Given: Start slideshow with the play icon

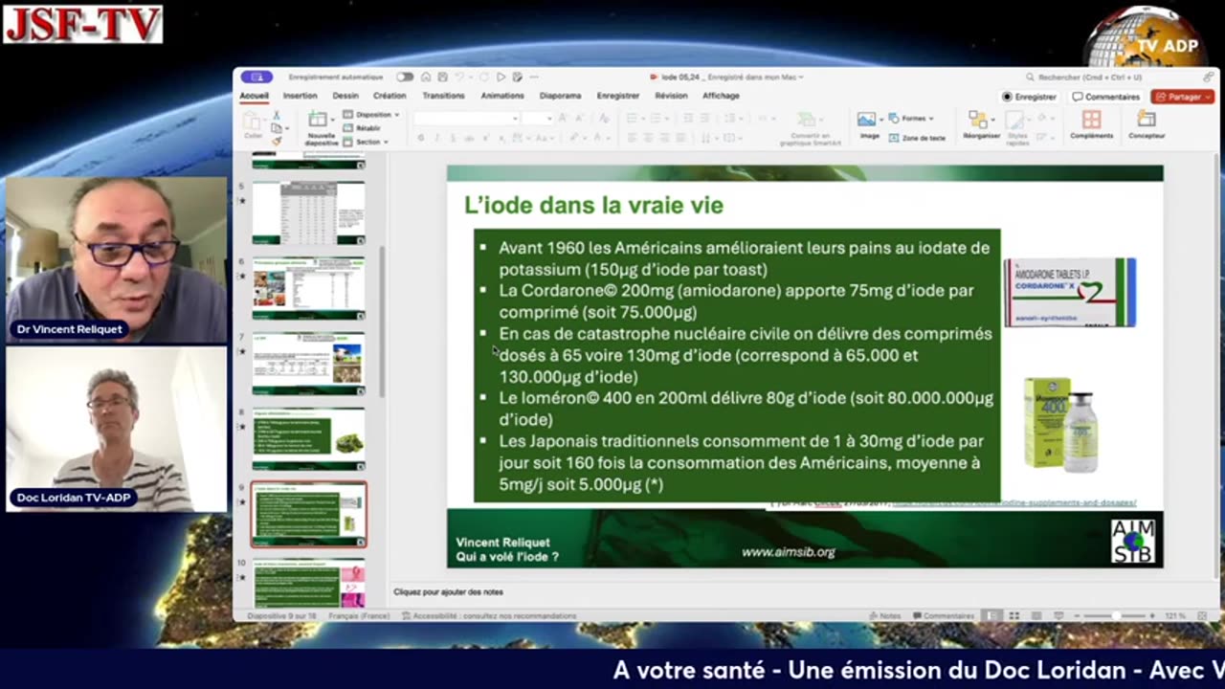Looking at the screenshot, I should click(x=499, y=77).
